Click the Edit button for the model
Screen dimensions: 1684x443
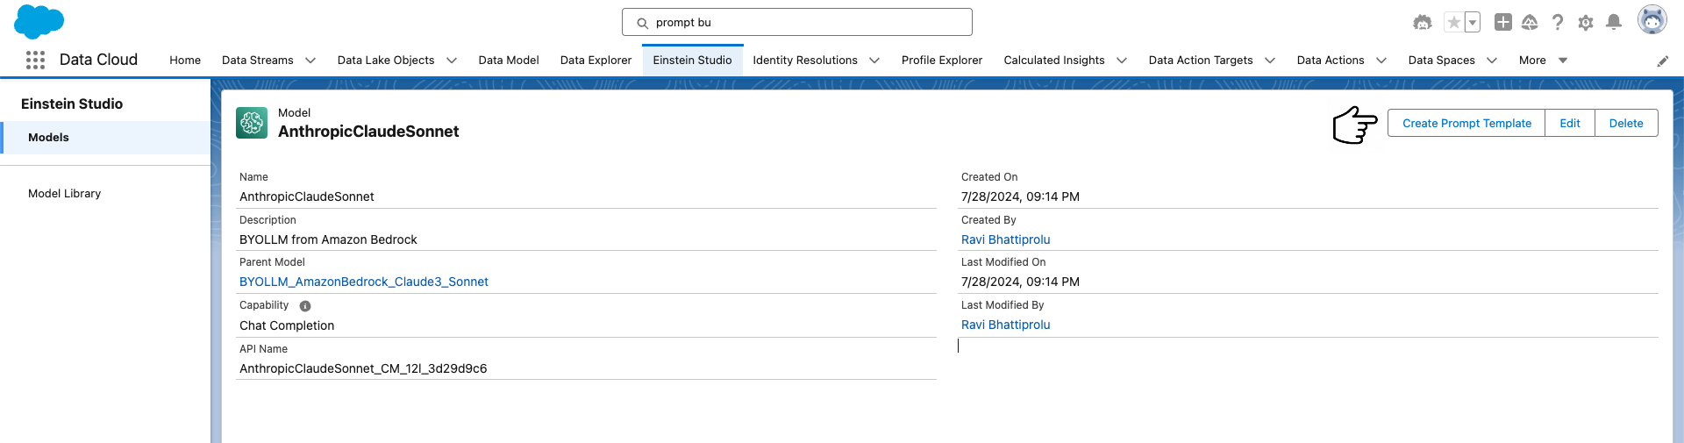[1570, 124]
